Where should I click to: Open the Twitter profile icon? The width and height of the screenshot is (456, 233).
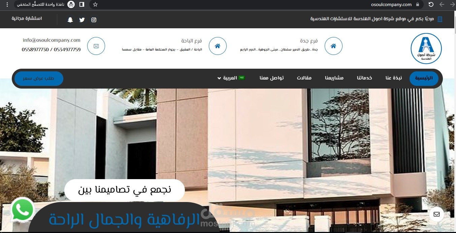pos(82,20)
